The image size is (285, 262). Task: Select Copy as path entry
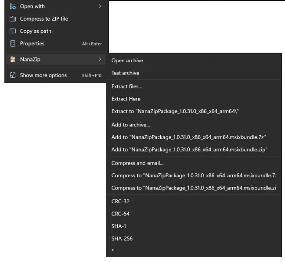point(55,31)
